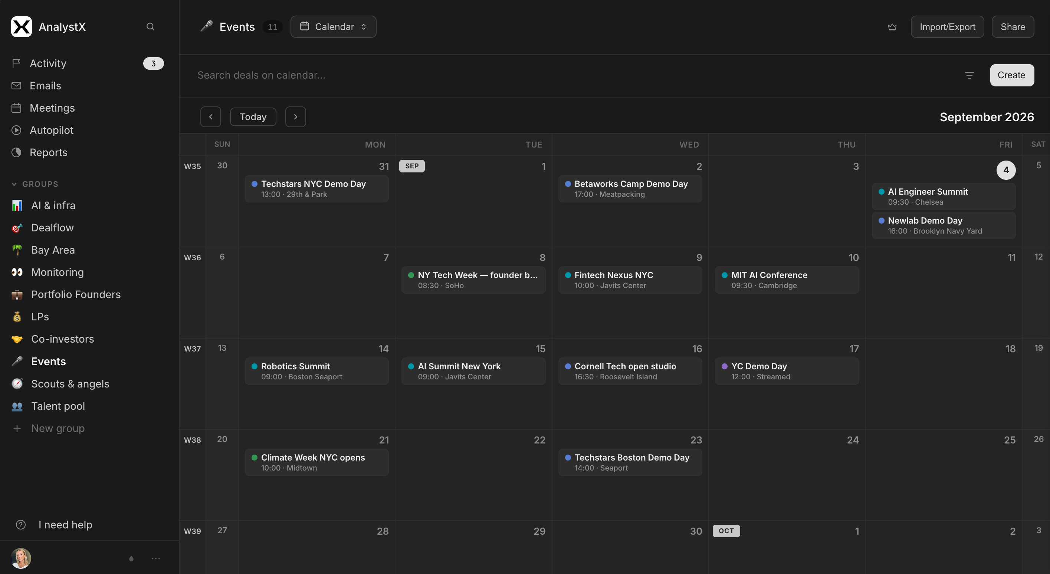Click the Activity flag icon

pos(16,63)
